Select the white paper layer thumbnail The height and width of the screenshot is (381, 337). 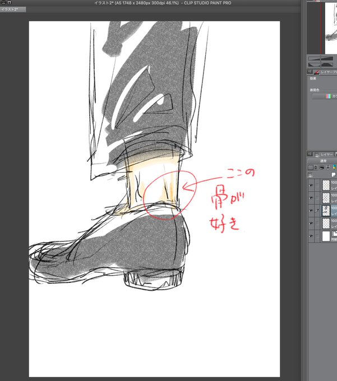click(x=326, y=236)
